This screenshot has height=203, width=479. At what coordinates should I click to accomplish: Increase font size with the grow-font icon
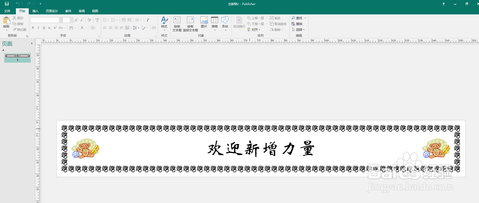76,20
